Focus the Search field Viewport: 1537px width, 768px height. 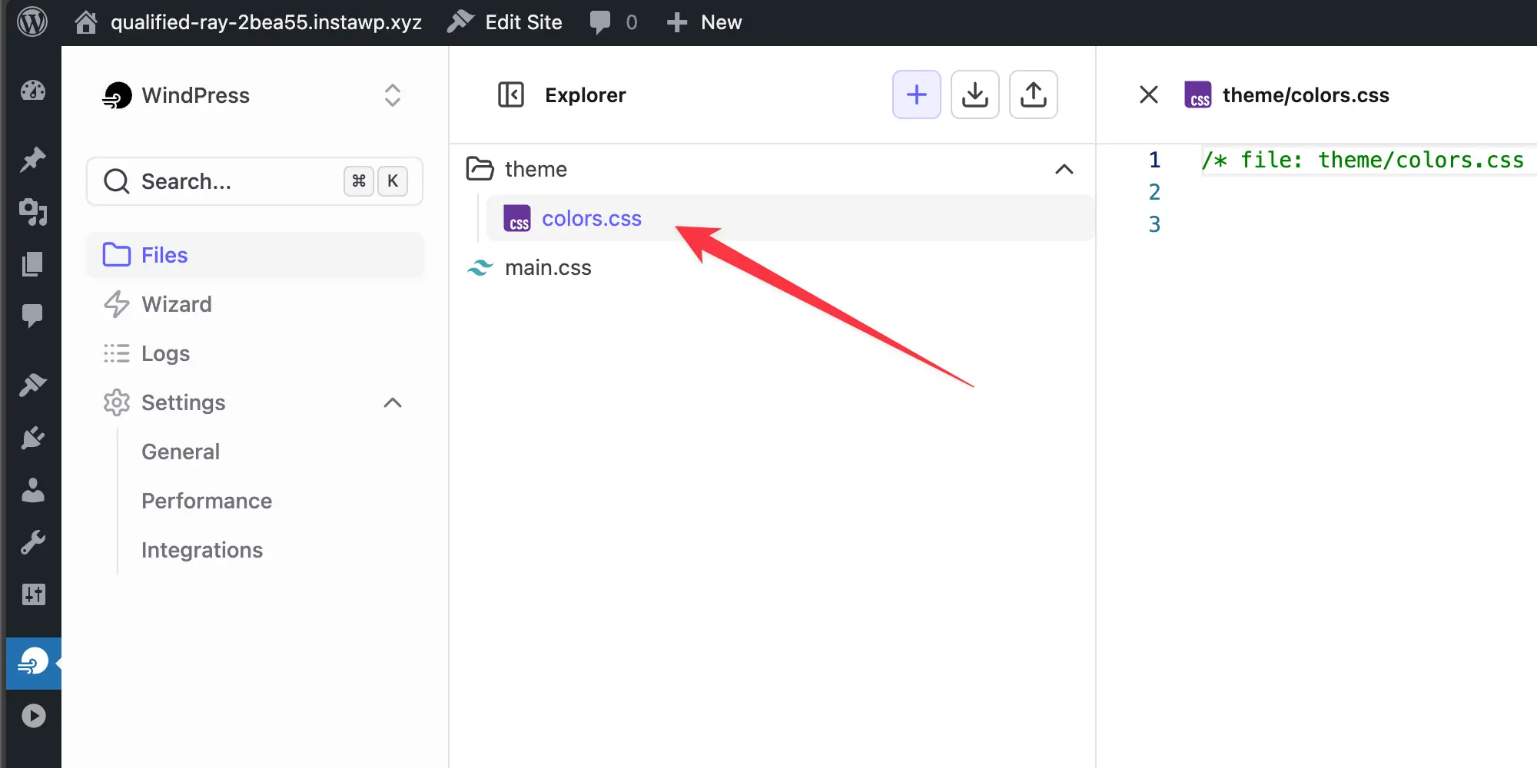click(x=254, y=181)
